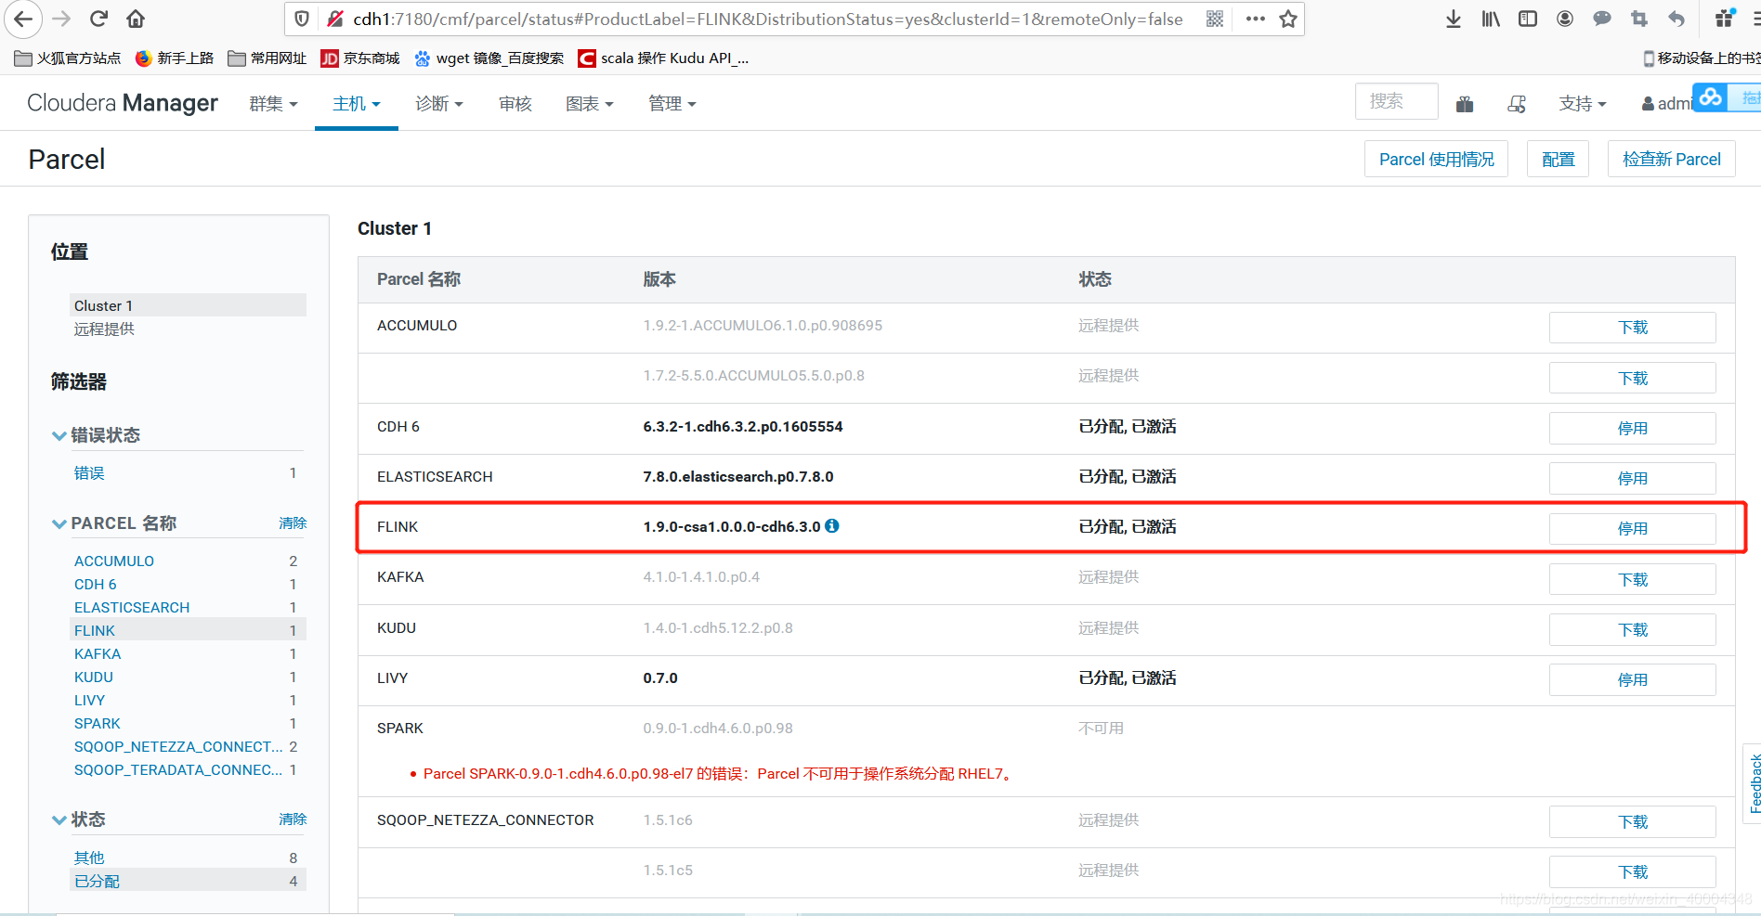The height and width of the screenshot is (916, 1761).
Task: Open the 新手上路 bookmark
Action: [175, 58]
